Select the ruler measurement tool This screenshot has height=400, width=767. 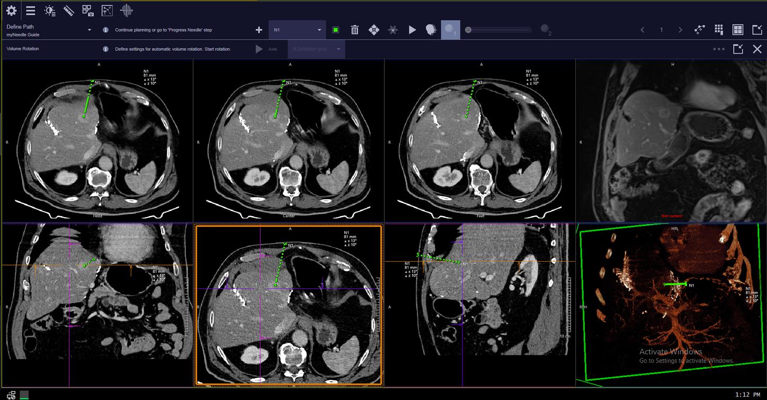click(68, 11)
